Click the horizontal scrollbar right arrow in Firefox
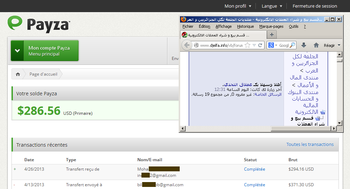The image size is (350, 189). click(x=334, y=128)
